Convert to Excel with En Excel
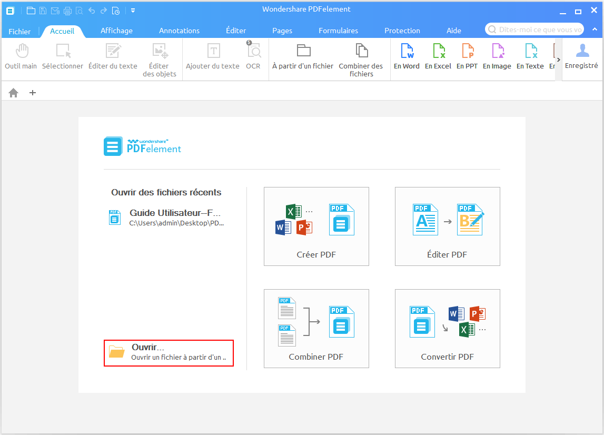 pyautogui.click(x=438, y=57)
